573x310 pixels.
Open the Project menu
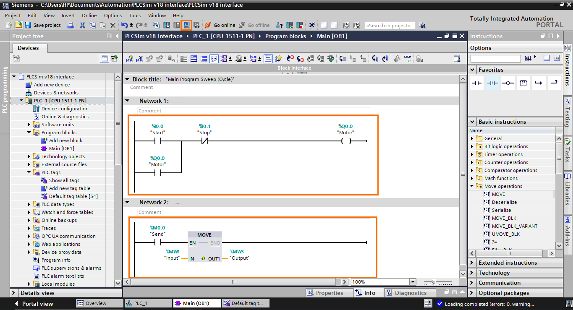pos(13,16)
